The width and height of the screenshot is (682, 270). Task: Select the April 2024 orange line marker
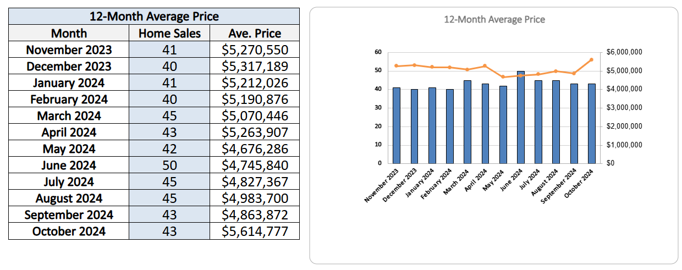tap(485, 66)
